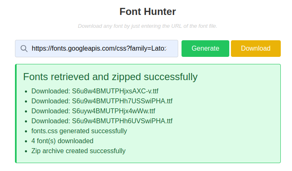Screen dimensions: 292x171
Task: Click the 'Fonts retrieved and zipped successfully' heading
Action: coord(110,77)
